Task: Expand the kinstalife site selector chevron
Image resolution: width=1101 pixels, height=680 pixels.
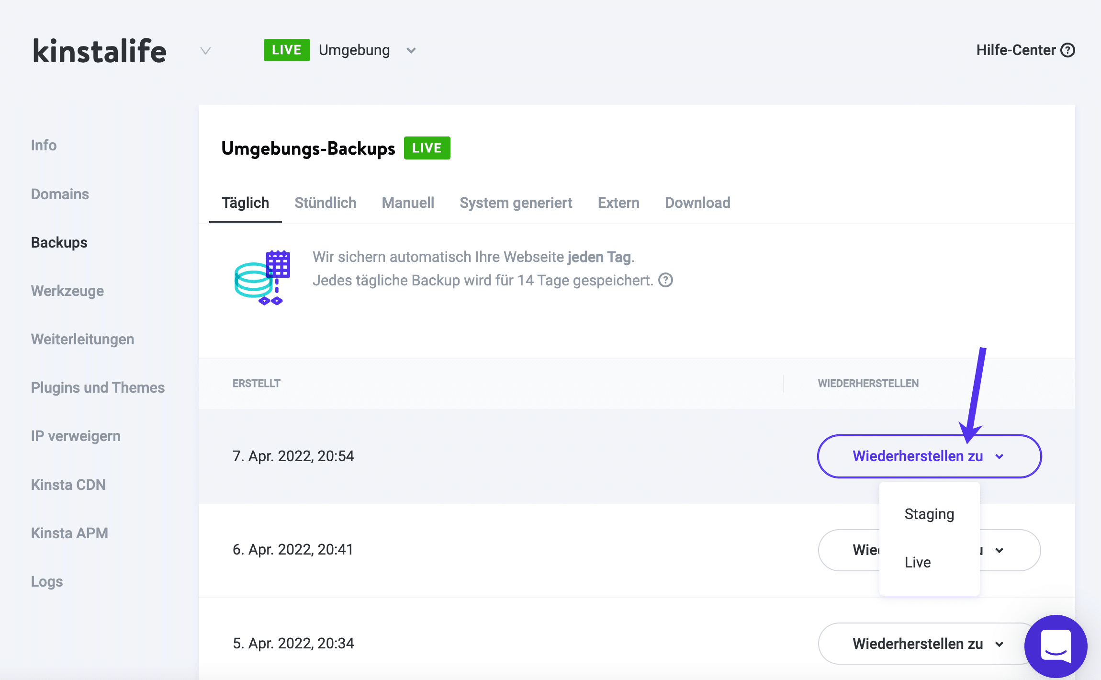Action: 205,51
